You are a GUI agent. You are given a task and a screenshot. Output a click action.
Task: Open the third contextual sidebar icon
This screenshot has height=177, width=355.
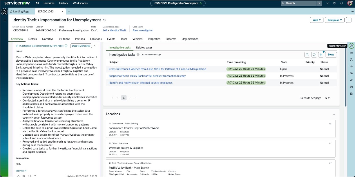click(351, 59)
